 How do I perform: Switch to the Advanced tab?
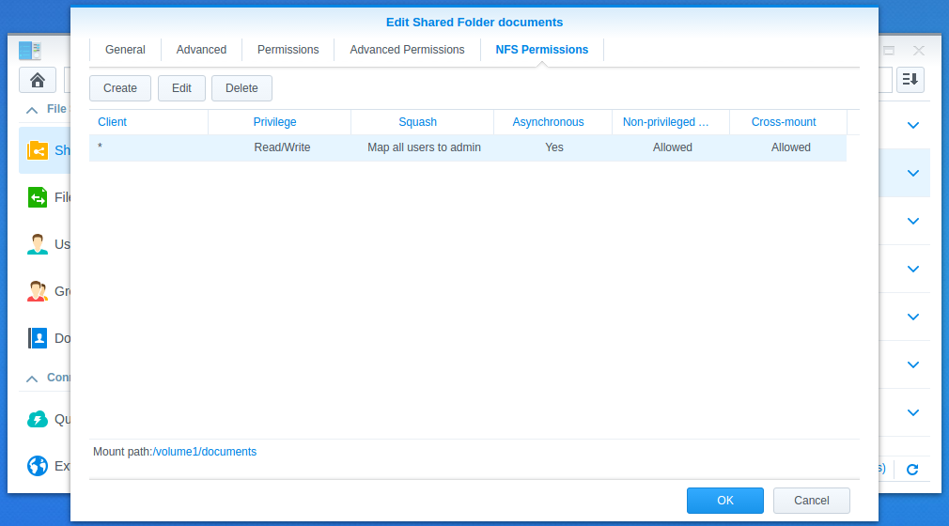click(201, 50)
